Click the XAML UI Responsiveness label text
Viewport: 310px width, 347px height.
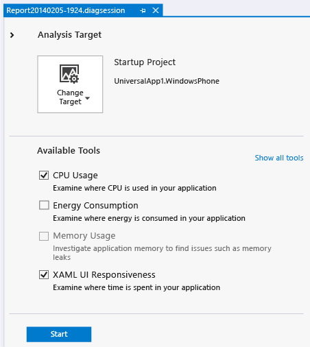104,274
